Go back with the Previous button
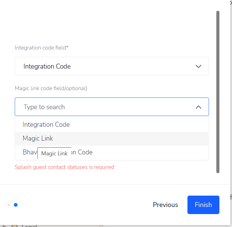This screenshot has width=232, height=227. tap(165, 205)
